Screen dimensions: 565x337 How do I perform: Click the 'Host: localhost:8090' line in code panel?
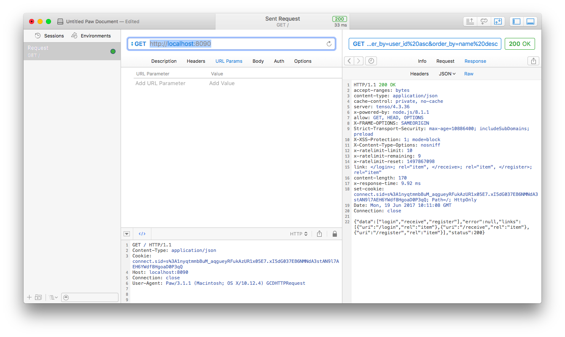(160, 272)
